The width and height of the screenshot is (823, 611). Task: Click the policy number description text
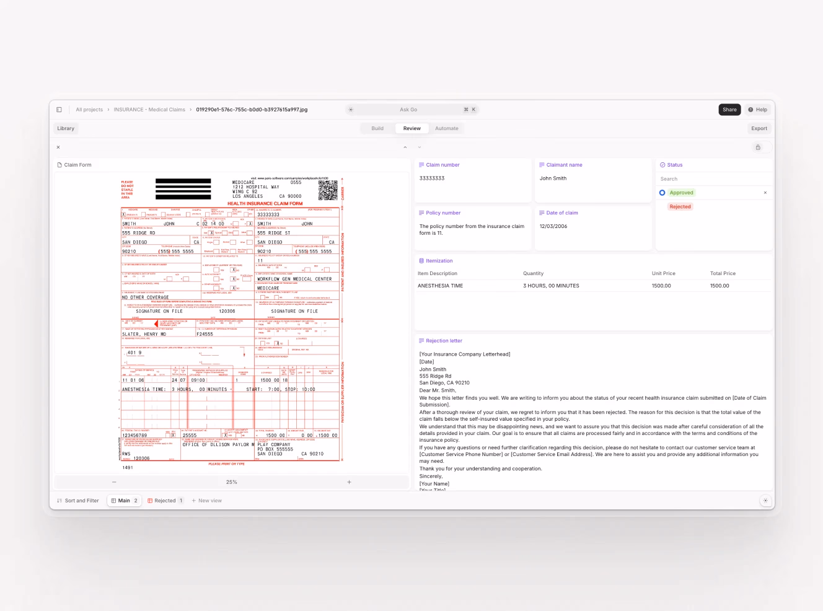472,230
